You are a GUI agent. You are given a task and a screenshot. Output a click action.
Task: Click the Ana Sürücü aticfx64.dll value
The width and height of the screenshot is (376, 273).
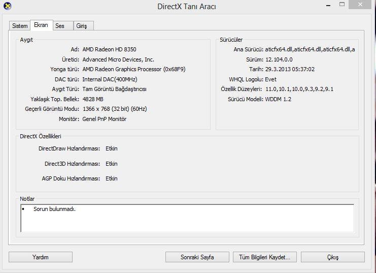[x=310, y=49]
